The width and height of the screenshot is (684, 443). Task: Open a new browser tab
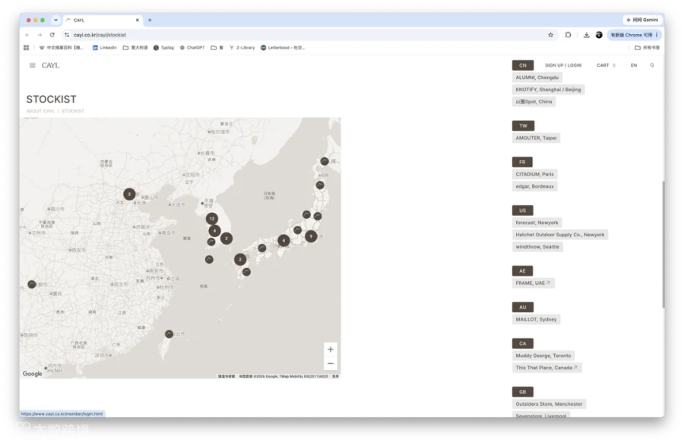(150, 20)
